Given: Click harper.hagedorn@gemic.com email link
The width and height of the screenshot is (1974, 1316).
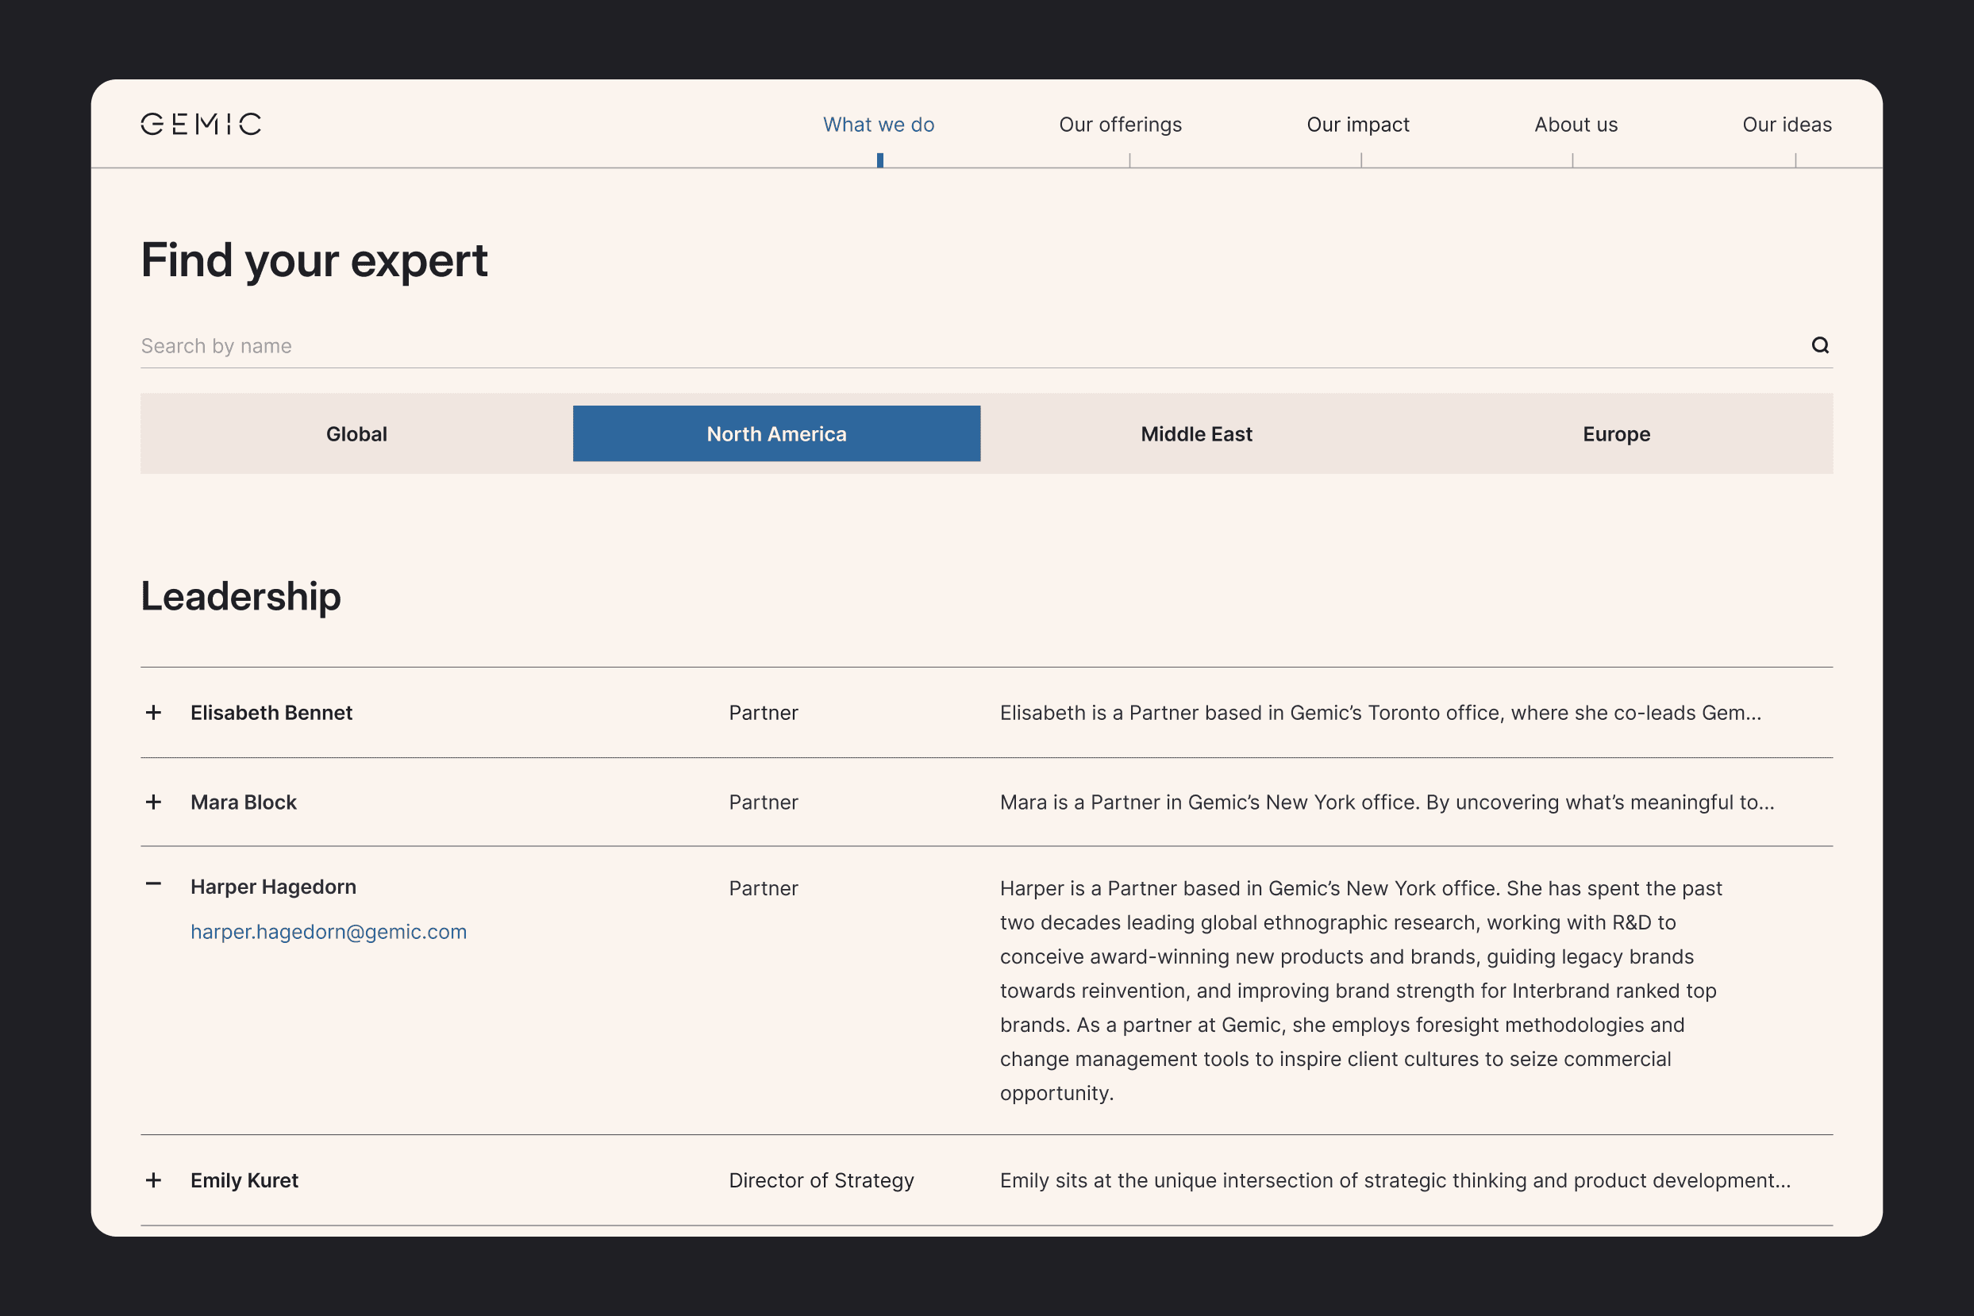Looking at the screenshot, I should pos(328,932).
